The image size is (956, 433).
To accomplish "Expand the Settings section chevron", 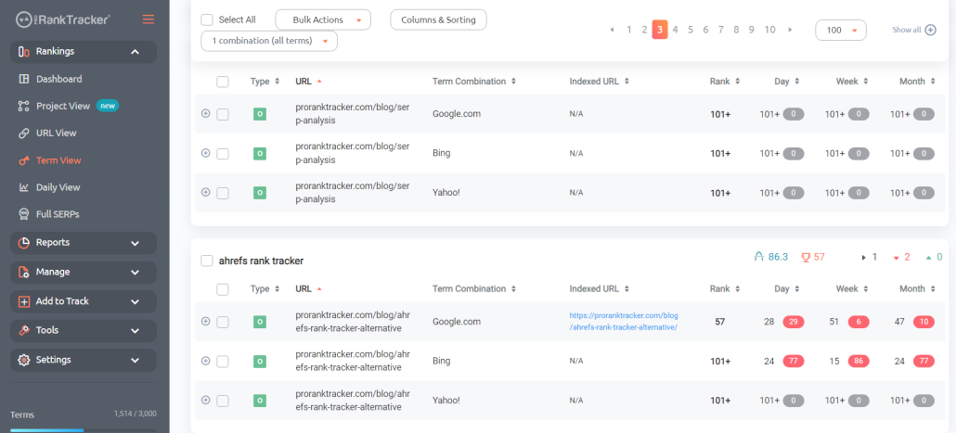I will (x=135, y=360).
